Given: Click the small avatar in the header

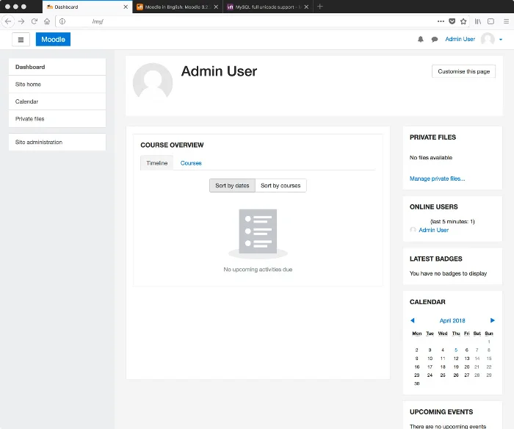Looking at the screenshot, I should coord(488,39).
